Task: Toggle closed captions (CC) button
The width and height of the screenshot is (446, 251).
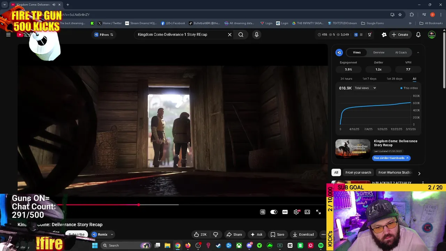Action: (285, 212)
